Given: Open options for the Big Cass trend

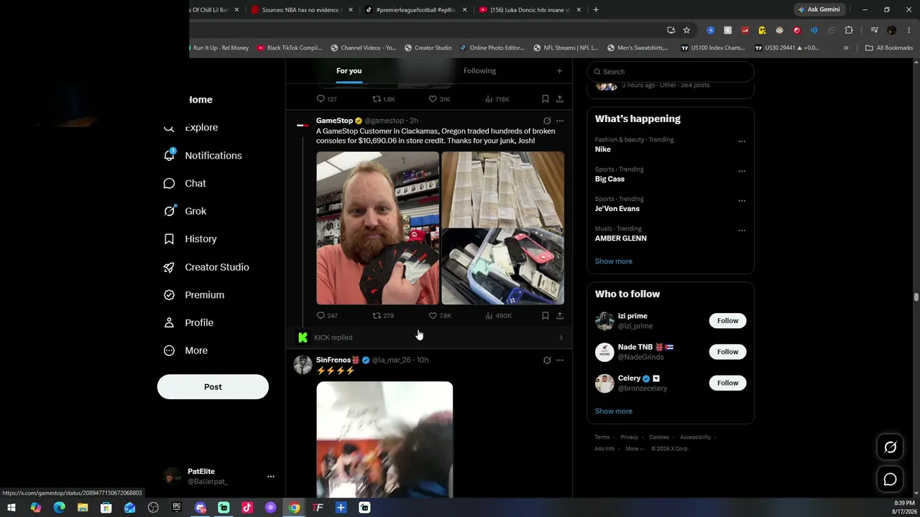Looking at the screenshot, I should tap(742, 172).
